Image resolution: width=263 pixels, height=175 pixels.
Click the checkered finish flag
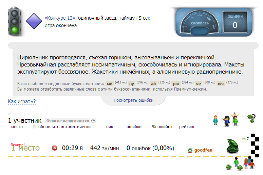pos(255,145)
